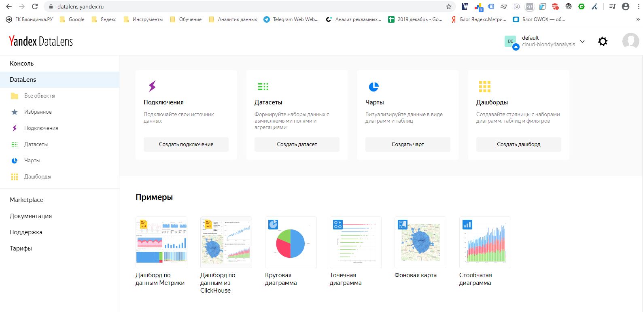Click the browser back arrow
Viewport: 643px width, 312px height.
point(9,6)
